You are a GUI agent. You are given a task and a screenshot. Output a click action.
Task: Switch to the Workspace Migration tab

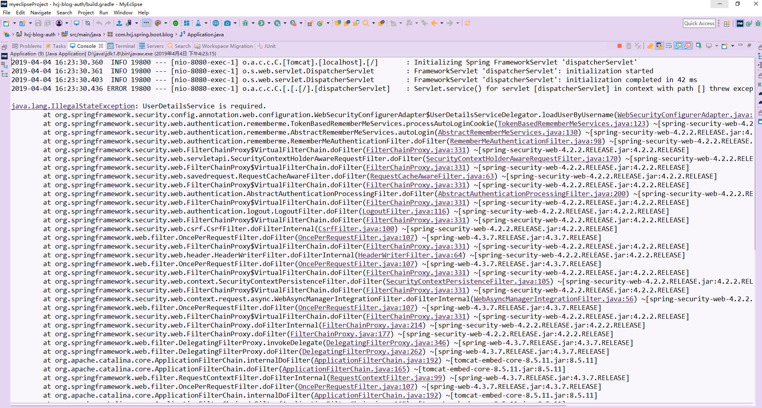[223, 46]
